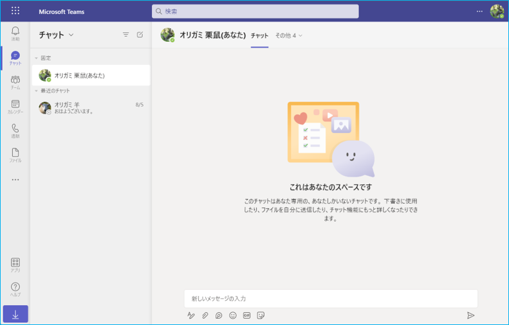Open the Activity bell icon in sidebar

coord(15,33)
